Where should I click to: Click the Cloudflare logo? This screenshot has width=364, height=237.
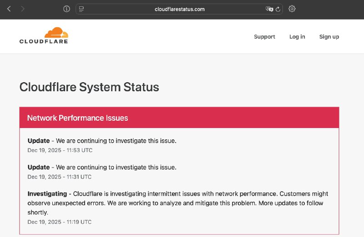point(44,35)
